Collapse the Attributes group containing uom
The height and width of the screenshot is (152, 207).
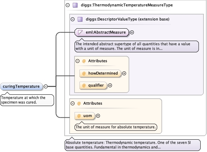(x=73, y=103)
